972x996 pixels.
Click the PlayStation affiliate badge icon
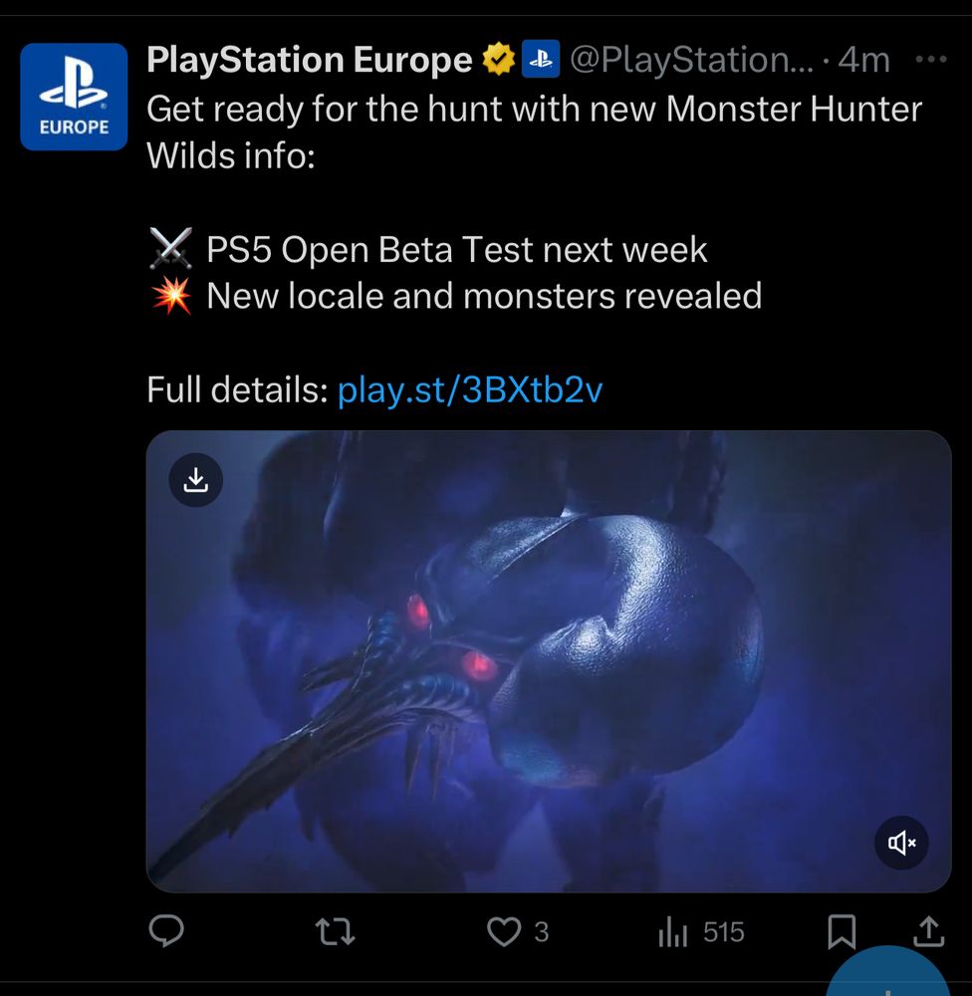pyautogui.click(x=541, y=59)
